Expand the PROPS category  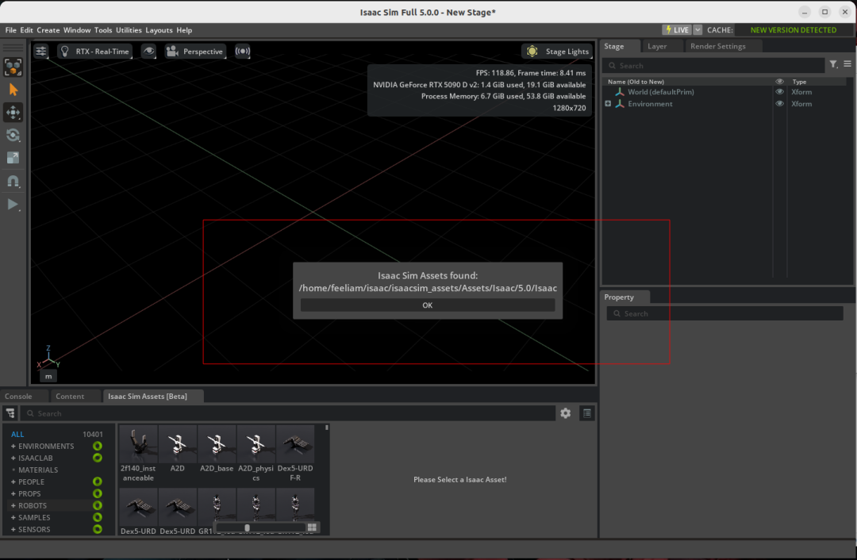pos(13,494)
